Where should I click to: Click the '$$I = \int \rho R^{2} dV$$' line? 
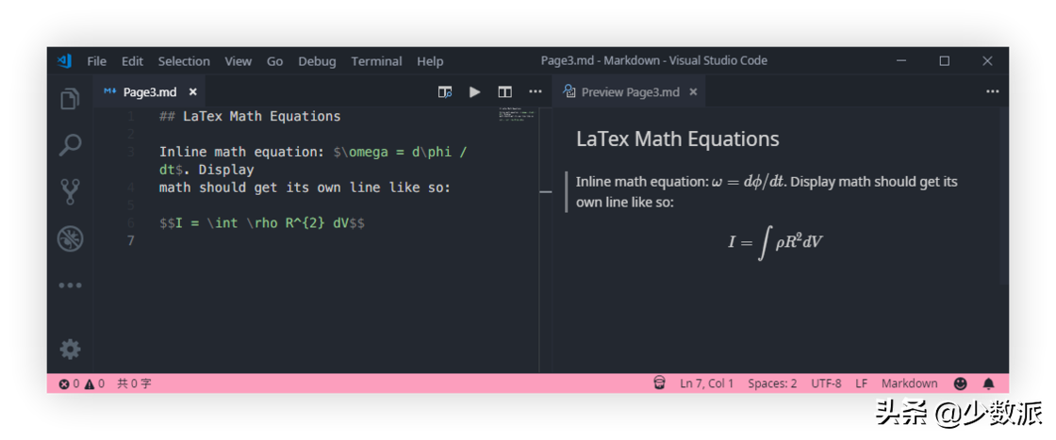(x=262, y=222)
